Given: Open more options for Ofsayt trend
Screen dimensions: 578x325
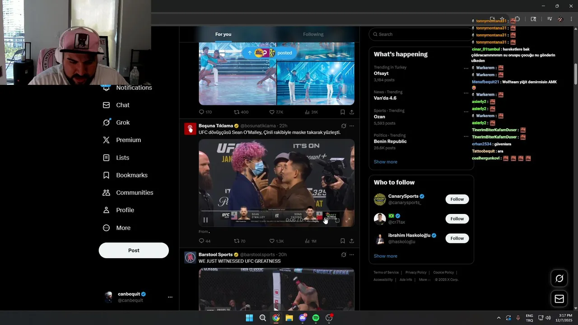Looking at the screenshot, I should pyautogui.click(x=466, y=69).
